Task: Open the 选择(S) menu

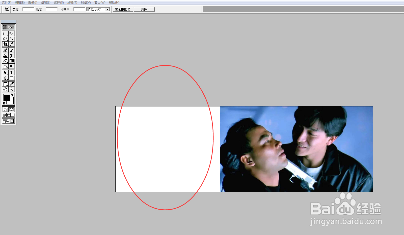Action: (59, 3)
